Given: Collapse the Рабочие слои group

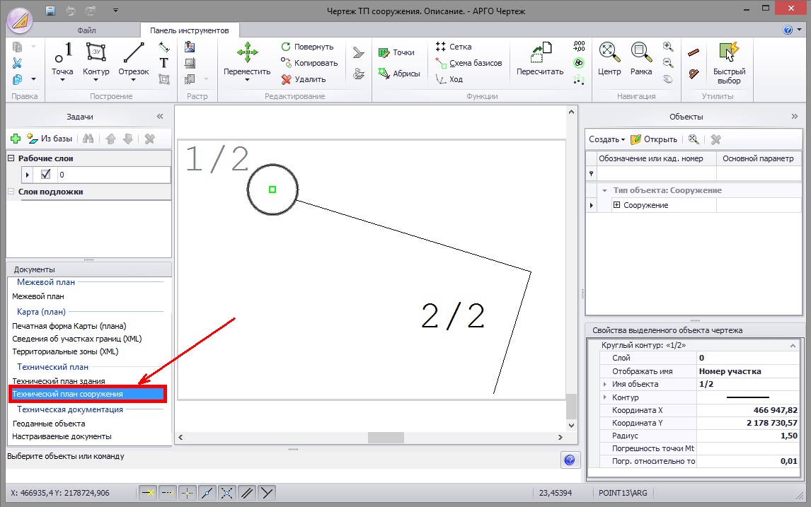Looking at the screenshot, I should point(11,158).
